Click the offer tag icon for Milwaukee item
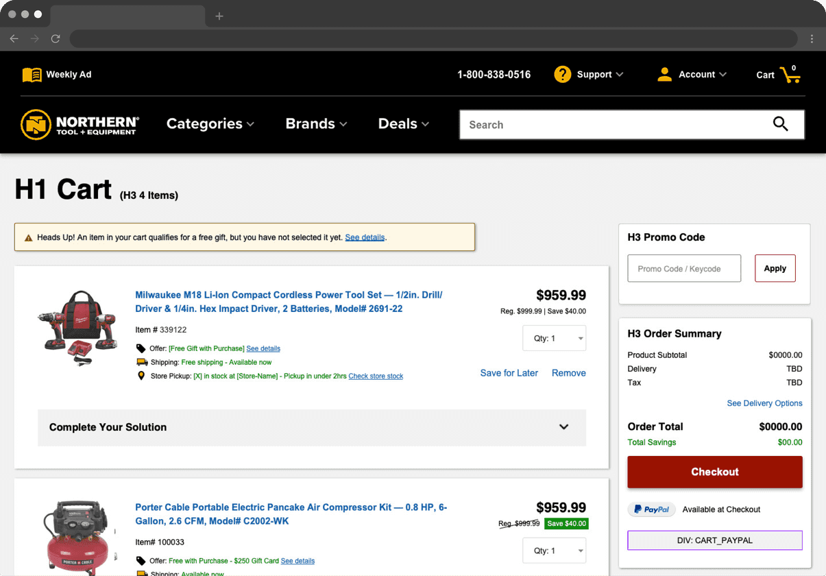826x576 pixels. (x=141, y=348)
